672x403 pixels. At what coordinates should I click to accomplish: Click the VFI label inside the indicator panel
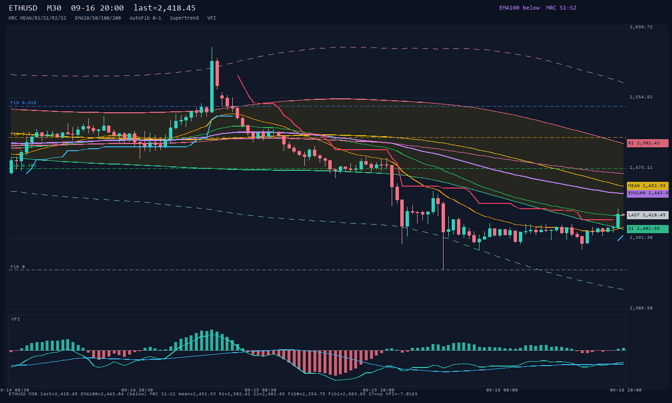(16, 319)
